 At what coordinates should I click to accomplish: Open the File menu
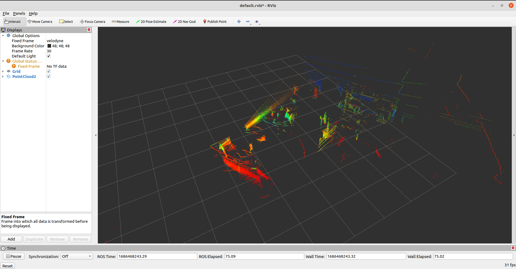point(6,13)
